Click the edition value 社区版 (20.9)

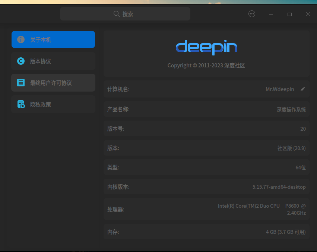(x=292, y=148)
